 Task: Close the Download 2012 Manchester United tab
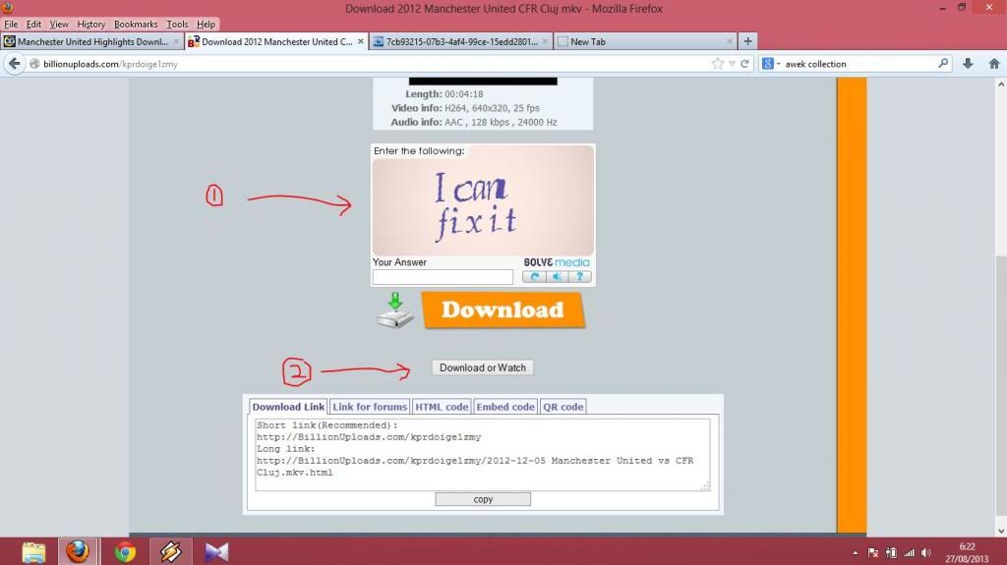point(360,41)
